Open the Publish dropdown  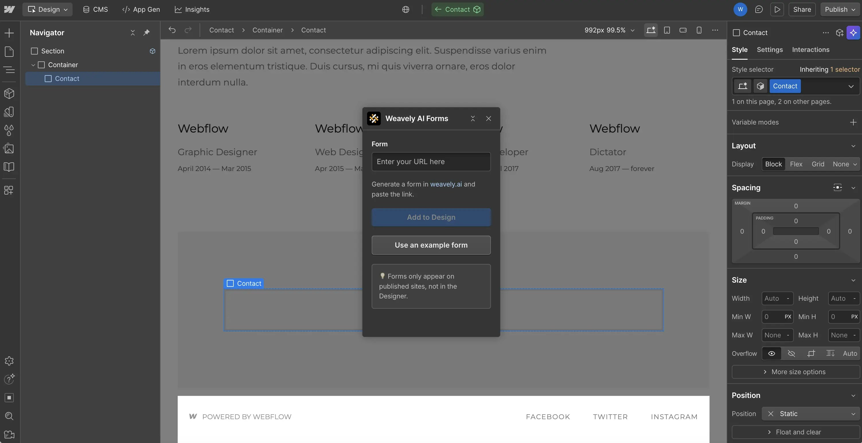click(854, 9)
